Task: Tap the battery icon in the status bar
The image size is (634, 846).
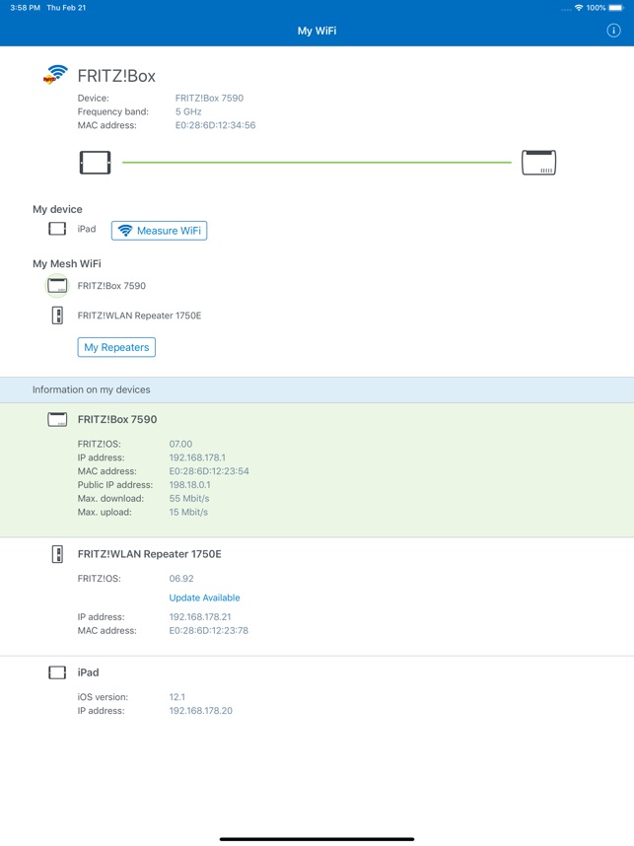Action: pos(616,8)
